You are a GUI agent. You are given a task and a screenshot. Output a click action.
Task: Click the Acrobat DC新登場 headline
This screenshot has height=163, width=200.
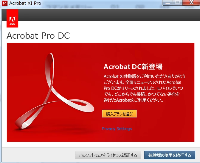(x=133, y=67)
